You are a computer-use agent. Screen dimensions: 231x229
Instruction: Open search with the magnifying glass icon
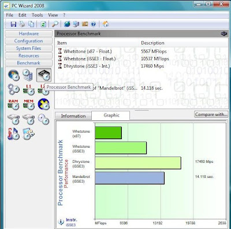point(55,24)
